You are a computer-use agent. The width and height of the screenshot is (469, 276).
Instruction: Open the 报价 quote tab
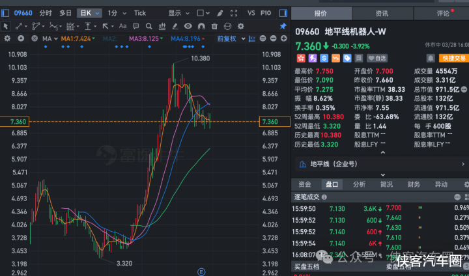[x=321, y=14]
